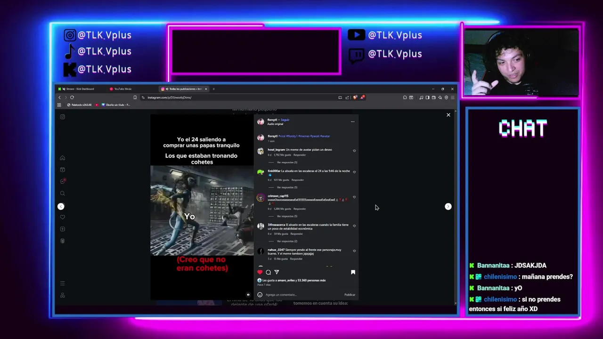
Task: Go forward in browser history
Action: [65, 97]
